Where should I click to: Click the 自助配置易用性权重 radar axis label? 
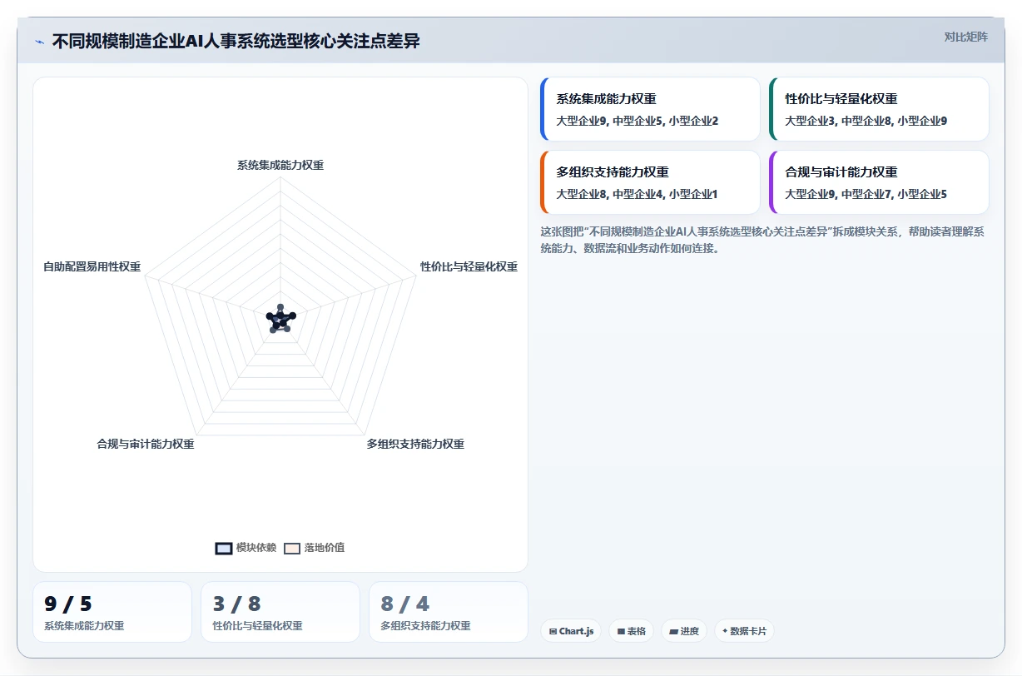pos(92,267)
